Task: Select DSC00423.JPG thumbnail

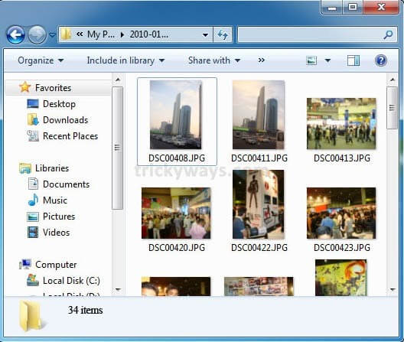Action: 341,213
